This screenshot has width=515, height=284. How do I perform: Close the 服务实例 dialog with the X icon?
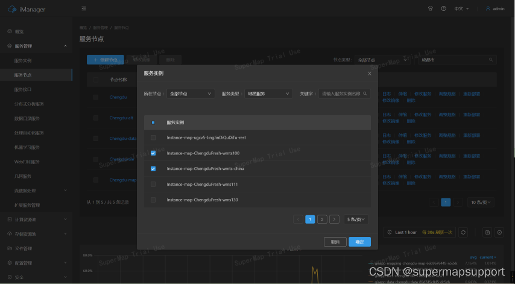coord(370,74)
